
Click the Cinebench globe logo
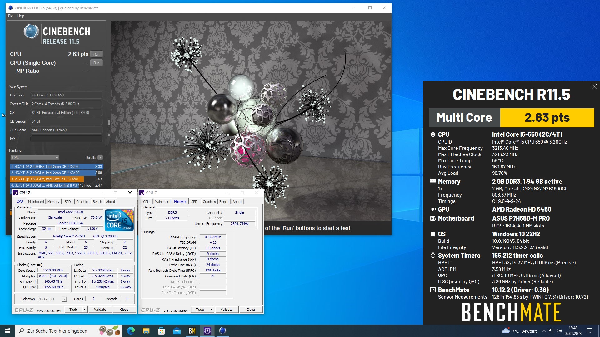(x=31, y=32)
